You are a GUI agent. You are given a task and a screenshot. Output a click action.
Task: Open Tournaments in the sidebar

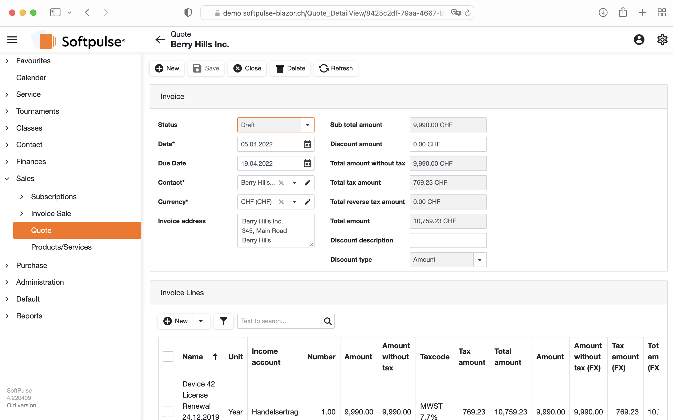[x=38, y=111]
